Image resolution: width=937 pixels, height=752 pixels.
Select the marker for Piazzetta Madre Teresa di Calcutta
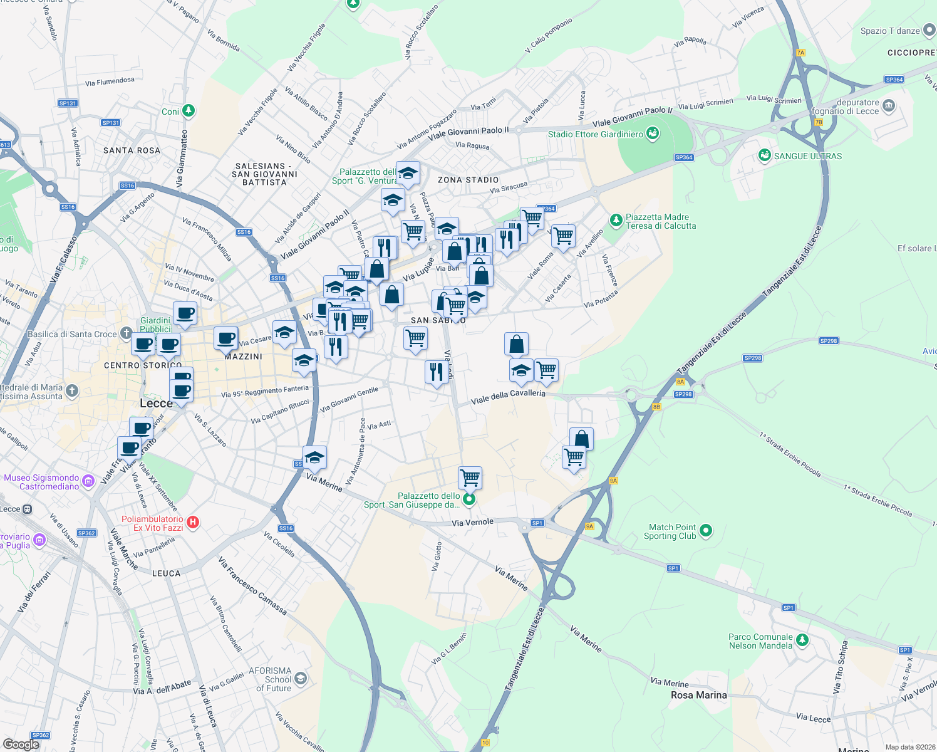618,220
